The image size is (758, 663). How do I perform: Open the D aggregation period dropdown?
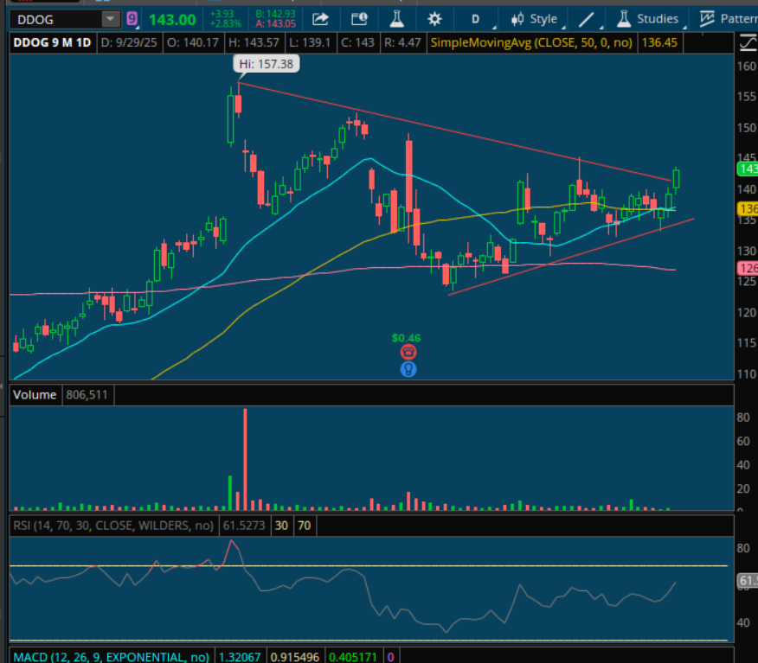tap(476, 19)
